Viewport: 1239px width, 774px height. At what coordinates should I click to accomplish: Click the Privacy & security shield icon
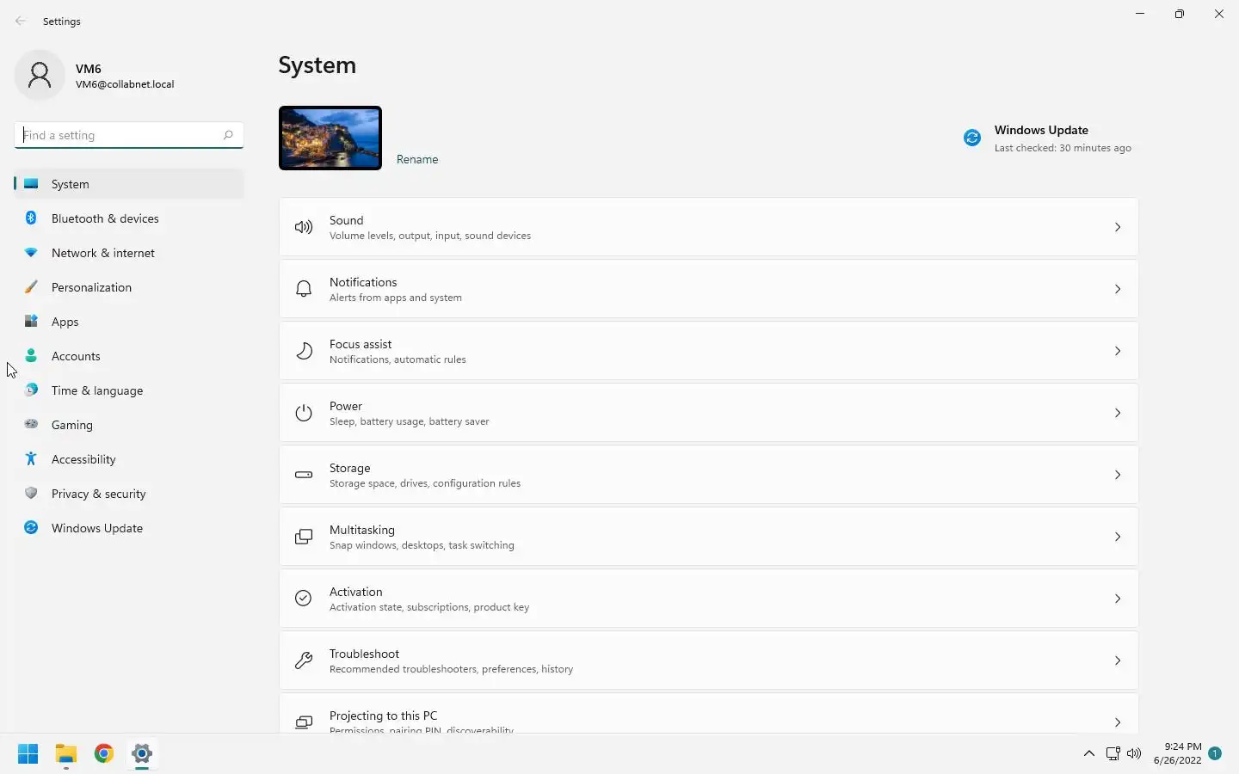(x=31, y=494)
